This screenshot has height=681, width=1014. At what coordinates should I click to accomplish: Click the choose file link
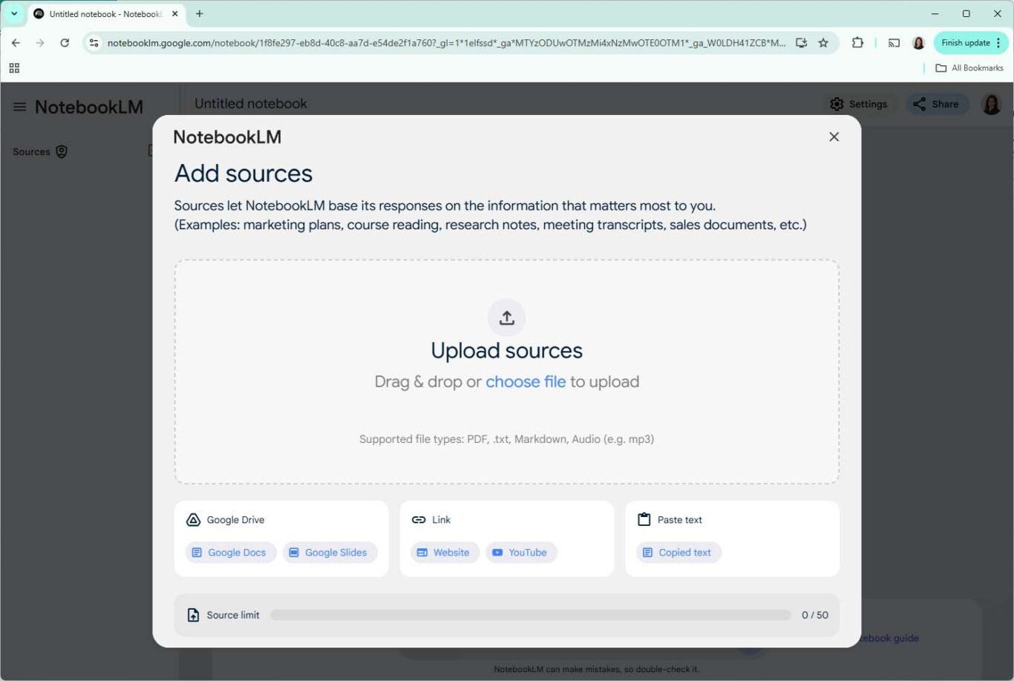click(x=526, y=381)
